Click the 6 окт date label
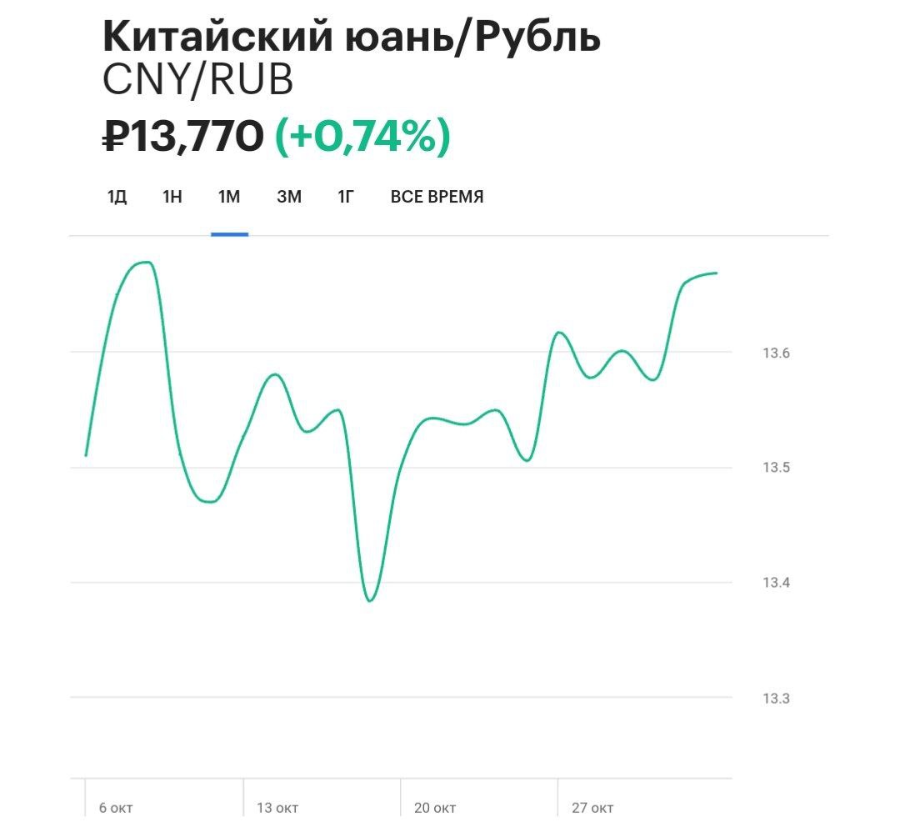The height and width of the screenshot is (827, 900). point(116,808)
